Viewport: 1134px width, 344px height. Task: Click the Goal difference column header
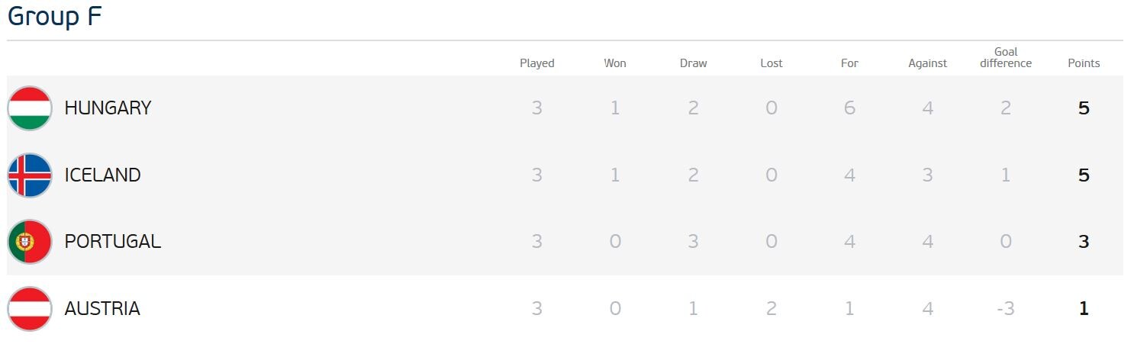pyautogui.click(x=1006, y=58)
